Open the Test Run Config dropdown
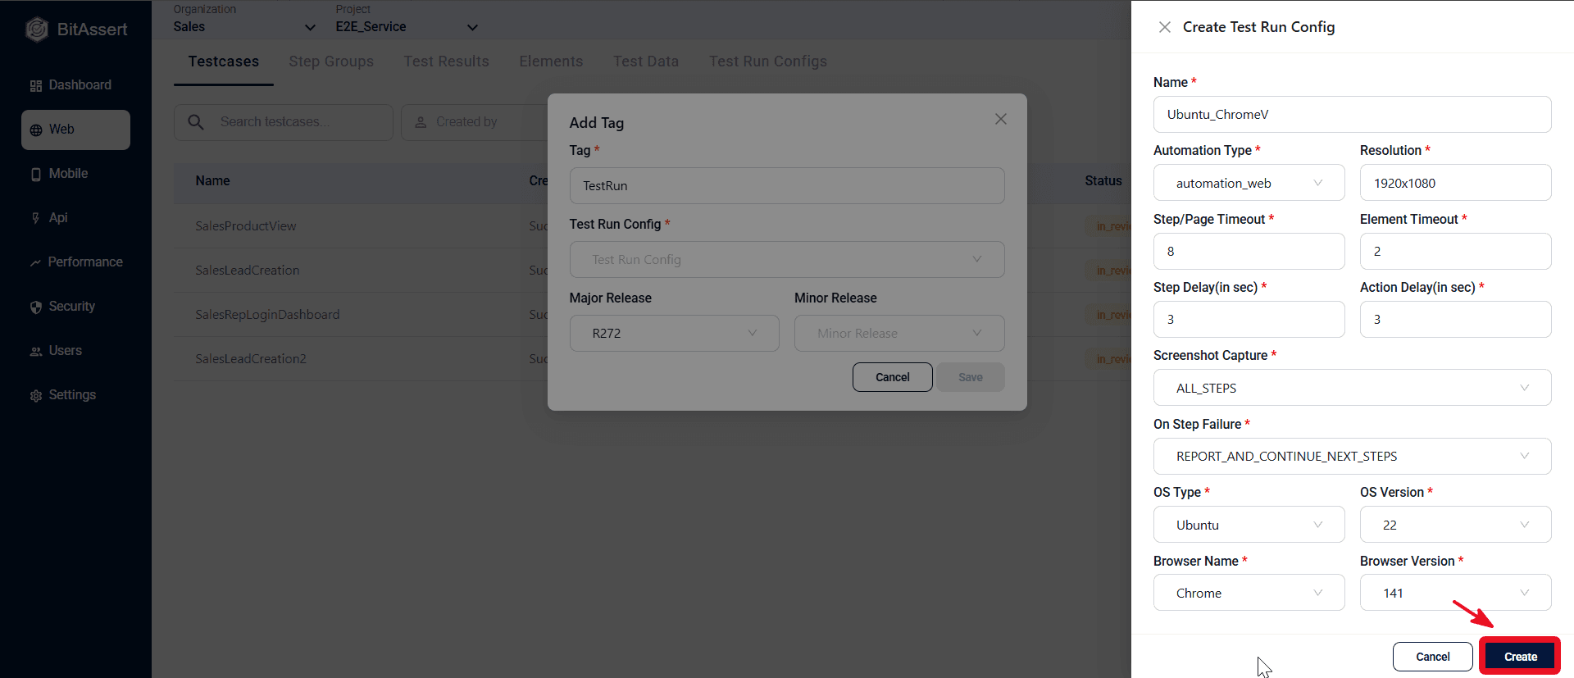Screen dimensions: 1574x678 787,259
